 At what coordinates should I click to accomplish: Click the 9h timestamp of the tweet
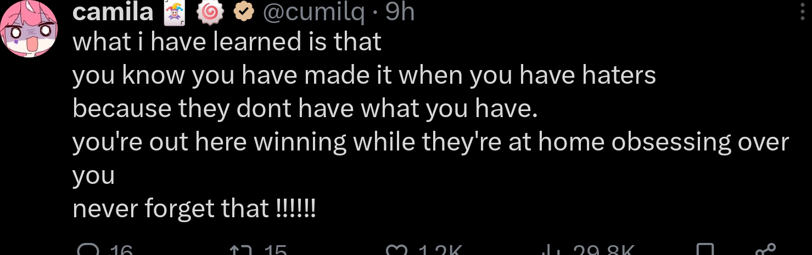tap(400, 12)
